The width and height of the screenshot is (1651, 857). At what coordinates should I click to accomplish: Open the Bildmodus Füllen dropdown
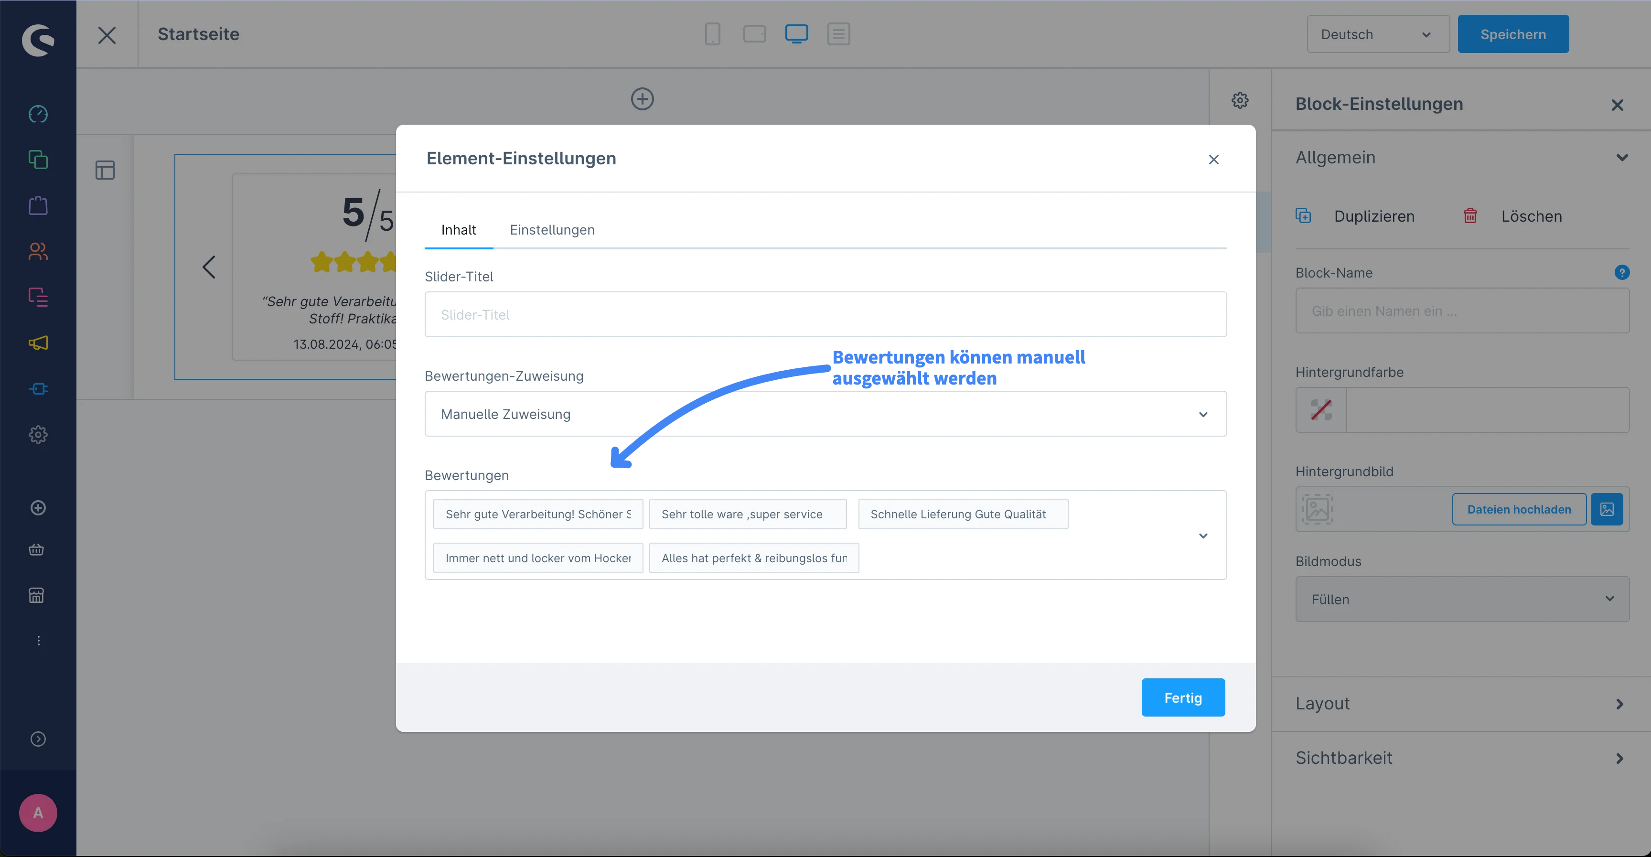tap(1462, 600)
